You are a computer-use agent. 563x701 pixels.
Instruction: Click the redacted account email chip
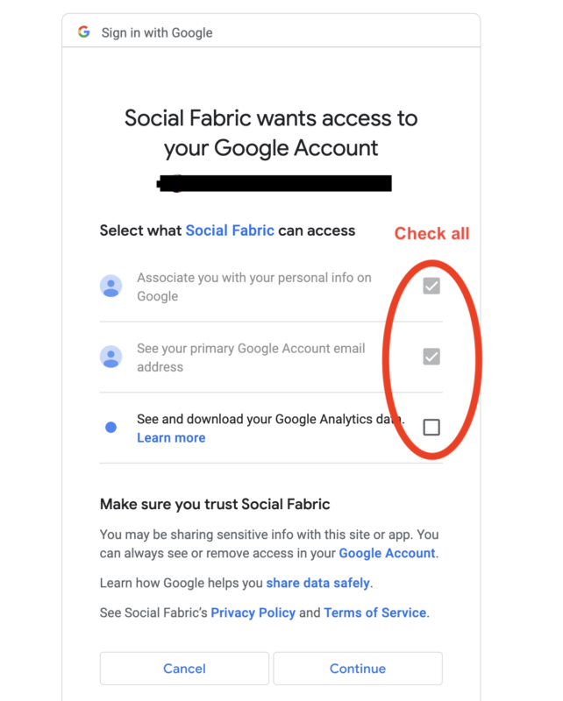pos(274,183)
